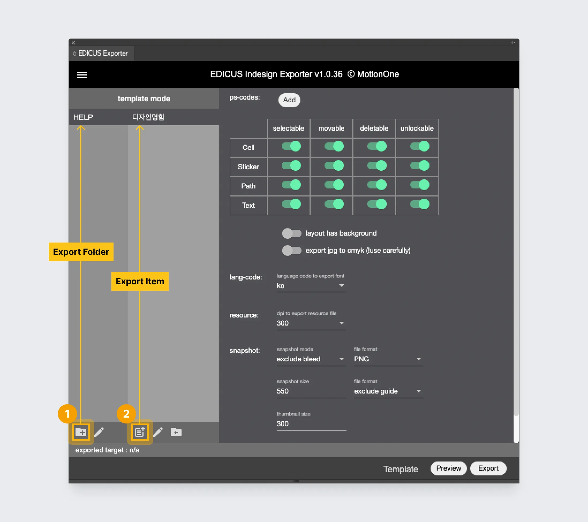The height and width of the screenshot is (522, 588).
Task: Toggle Path selectable switch
Action: click(291, 185)
